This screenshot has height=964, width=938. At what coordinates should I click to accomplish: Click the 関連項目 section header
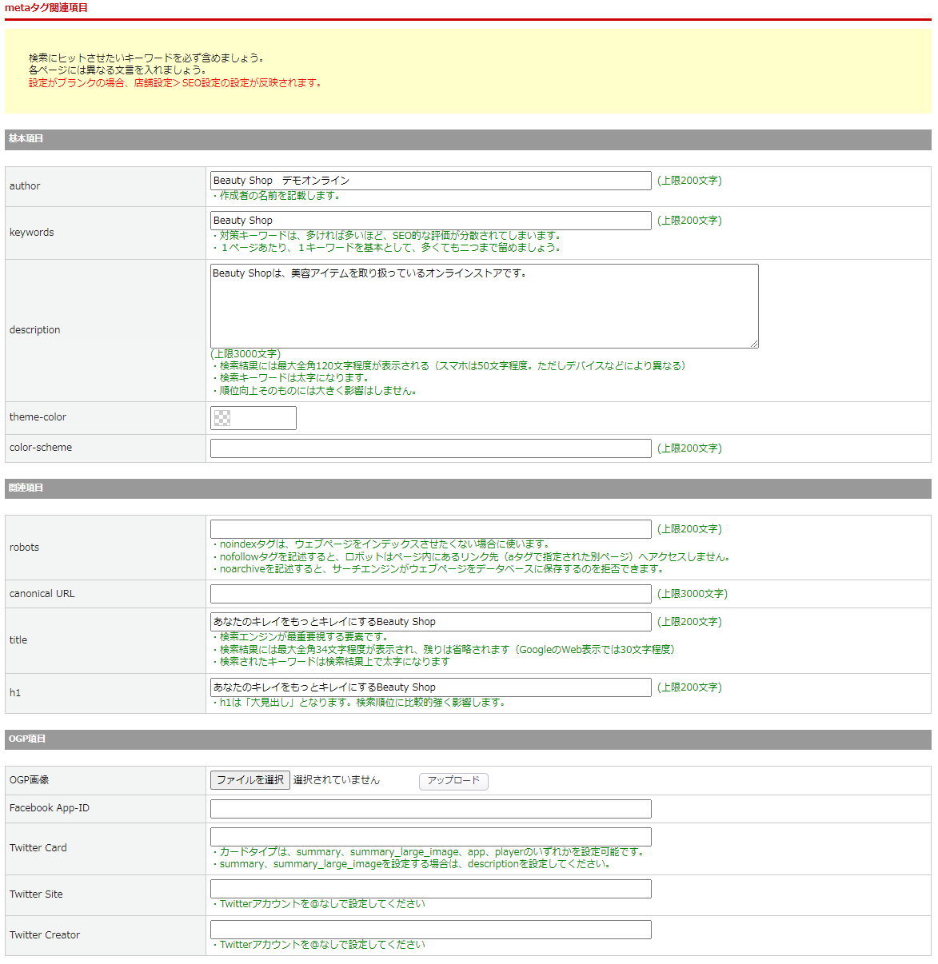click(468, 488)
